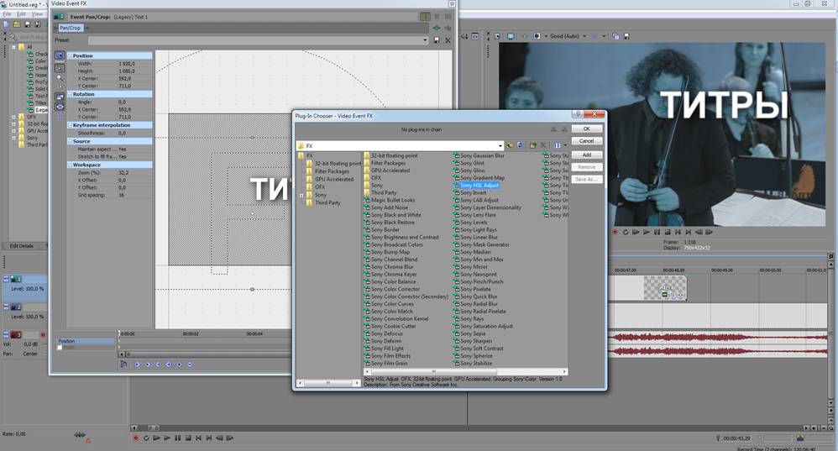
Task: Toggle preview on external monitor icon
Action: coord(511,36)
